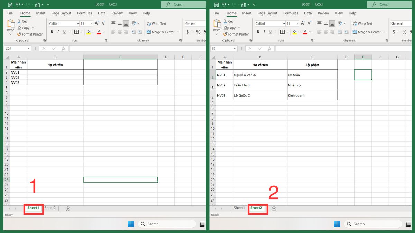Click Accounting dollar format in right Excel window
The width and height of the screenshot is (415, 233).
394,32
